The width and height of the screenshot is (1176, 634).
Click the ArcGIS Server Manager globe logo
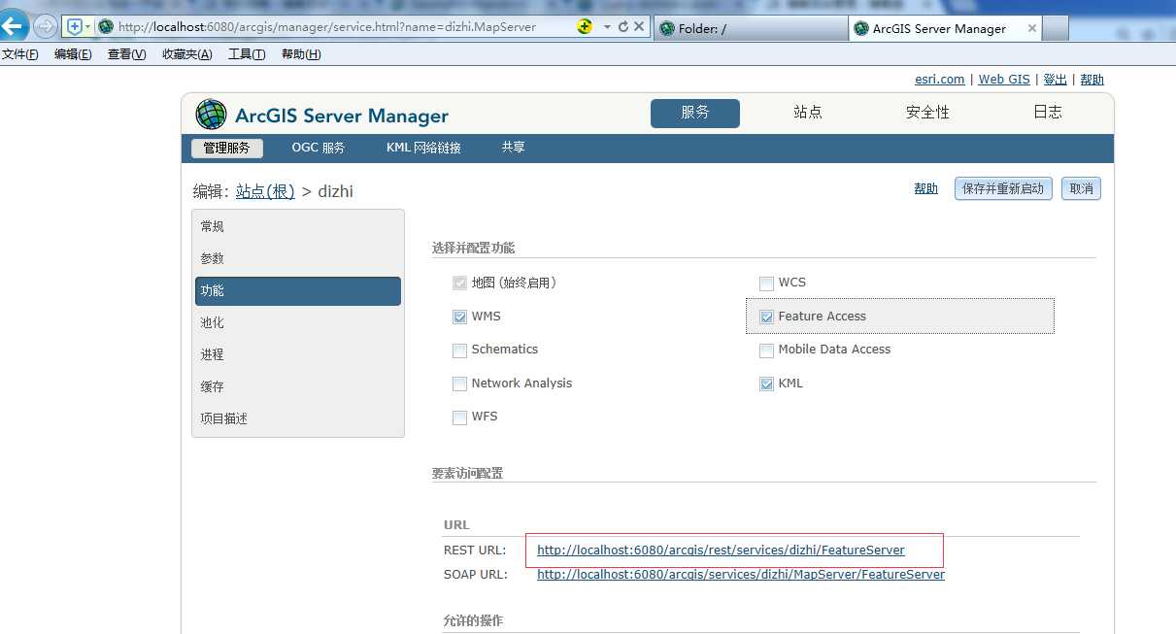point(211,115)
